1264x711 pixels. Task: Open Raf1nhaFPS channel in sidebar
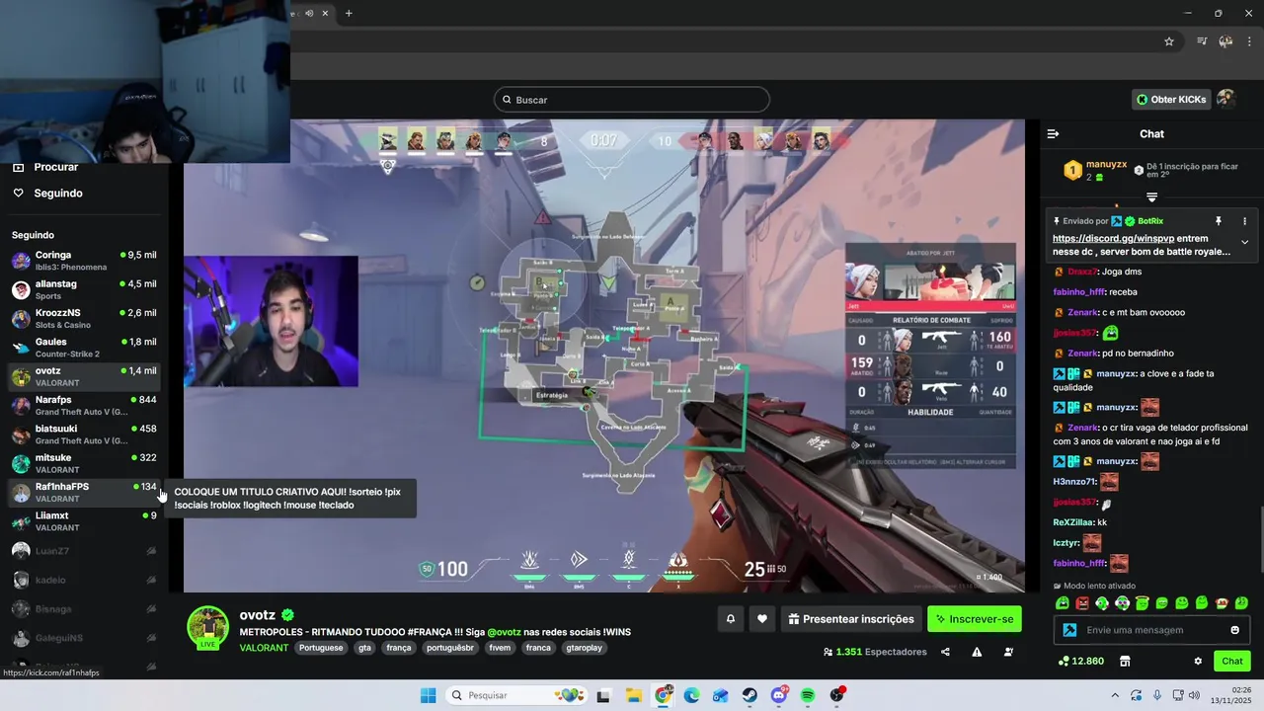coord(84,492)
